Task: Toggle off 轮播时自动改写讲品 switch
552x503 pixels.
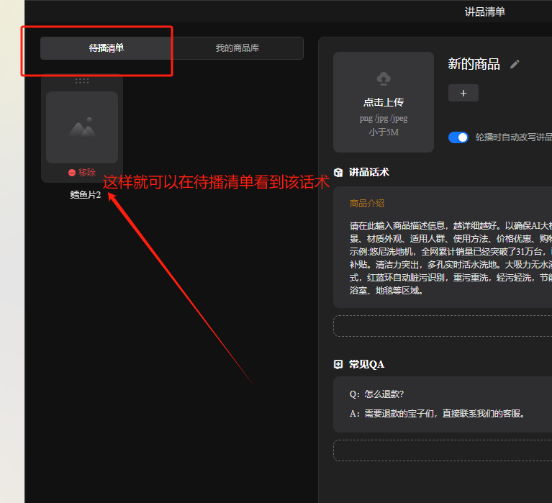Action: coord(458,137)
